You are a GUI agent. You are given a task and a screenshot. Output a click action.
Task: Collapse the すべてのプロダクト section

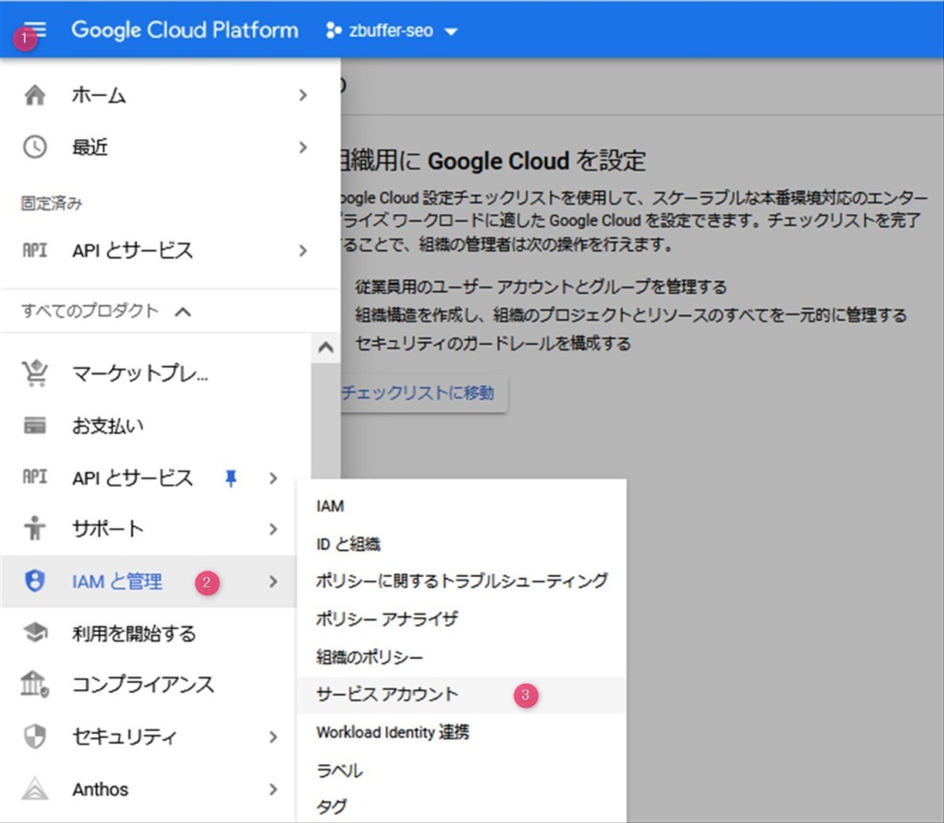point(183,312)
